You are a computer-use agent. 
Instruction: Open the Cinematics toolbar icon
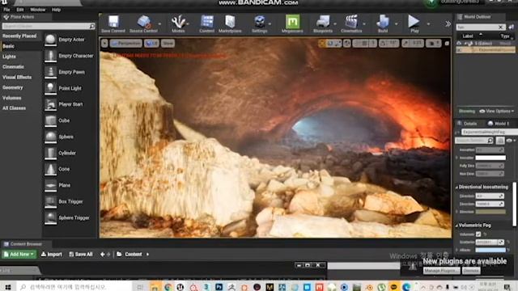pyautogui.click(x=351, y=23)
